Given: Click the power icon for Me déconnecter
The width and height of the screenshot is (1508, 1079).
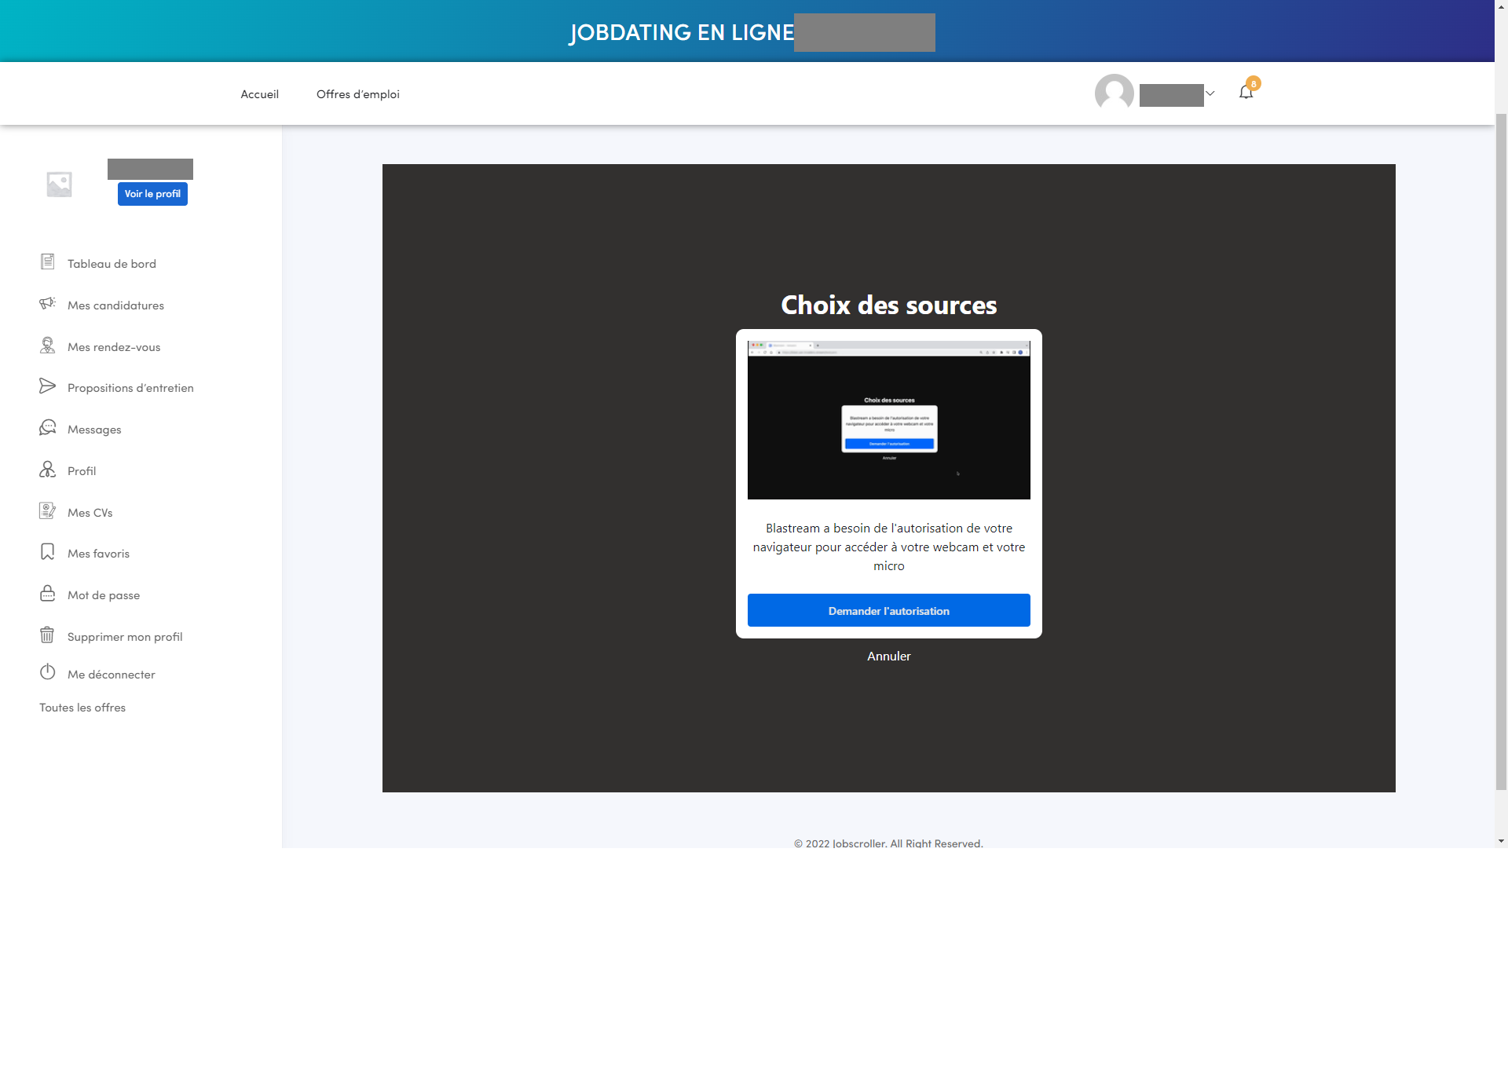Looking at the screenshot, I should point(47,673).
